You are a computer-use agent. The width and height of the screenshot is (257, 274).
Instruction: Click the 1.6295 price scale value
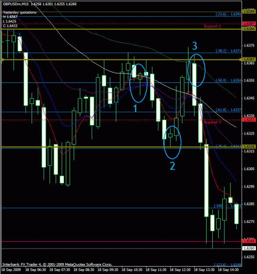tap(249, 187)
